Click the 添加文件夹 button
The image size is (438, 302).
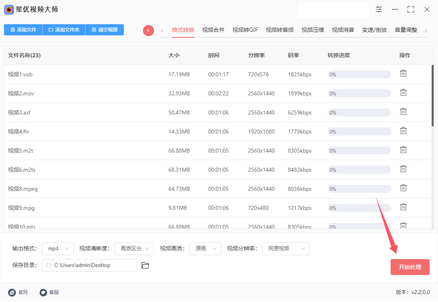click(64, 30)
